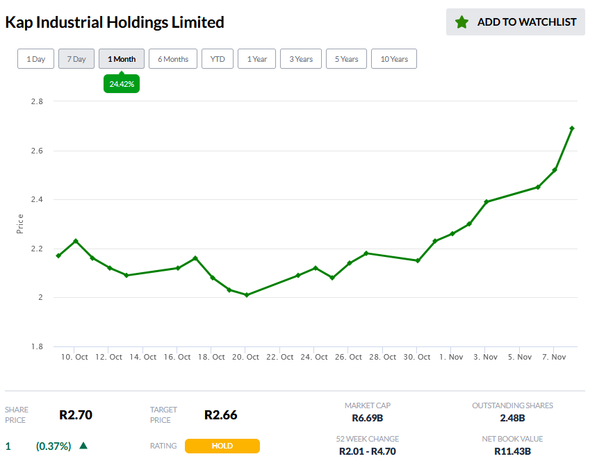This screenshot has height=461, width=597.
Task: Click the R6.69B market cap value
Action: [x=368, y=418]
